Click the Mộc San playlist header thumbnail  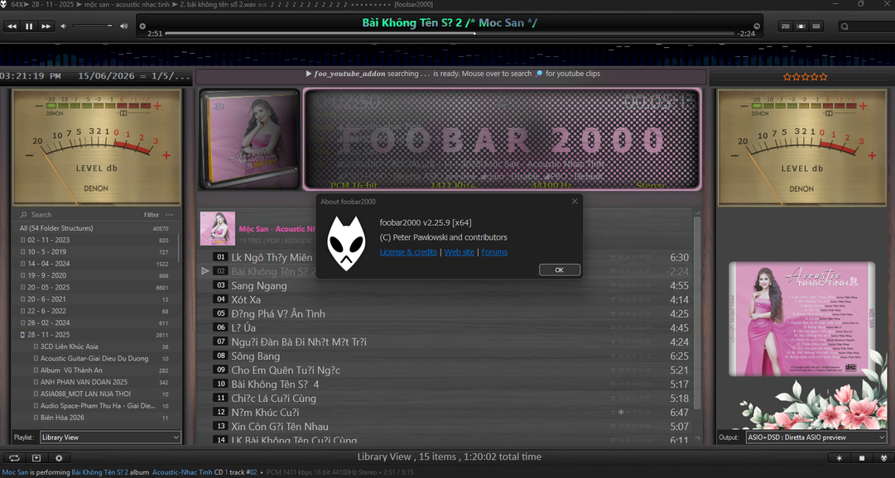[x=218, y=229]
